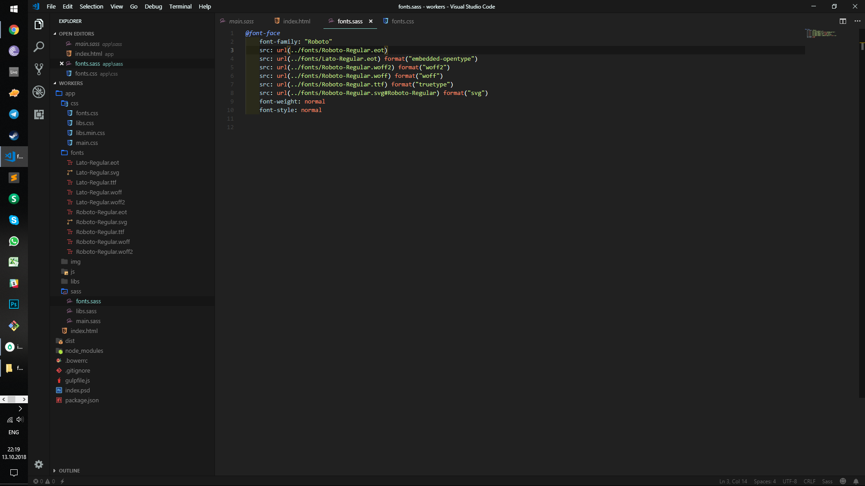Open main.sass under sass folder

(88, 321)
